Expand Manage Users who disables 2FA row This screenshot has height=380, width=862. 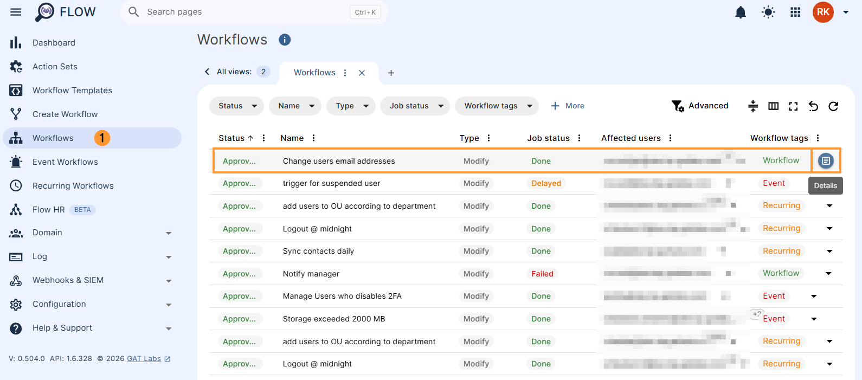click(x=814, y=296)
